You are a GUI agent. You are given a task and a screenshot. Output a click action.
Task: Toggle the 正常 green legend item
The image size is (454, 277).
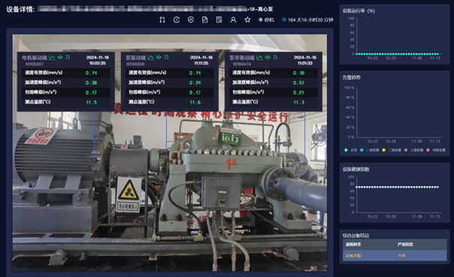[x=350, y=150]
